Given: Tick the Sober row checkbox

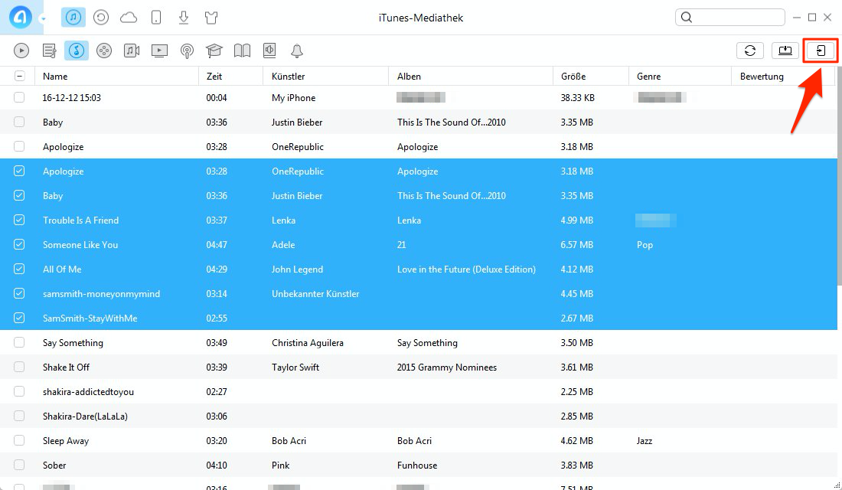Looking at the screenshot, I should (x=19, y=465).
